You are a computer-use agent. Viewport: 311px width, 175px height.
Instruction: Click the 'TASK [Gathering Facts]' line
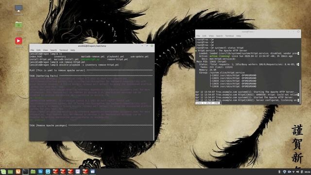tap(91, 76)
